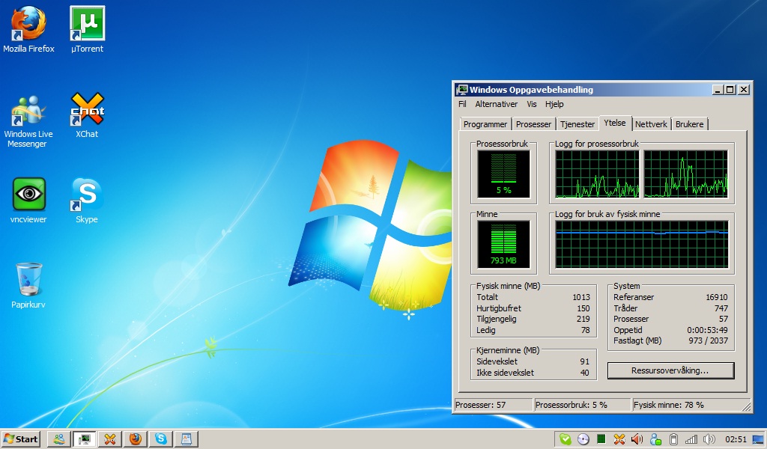767x449 pixels.
Task: Open the Skype desktop shortcut
Action: tap(87, 201)
